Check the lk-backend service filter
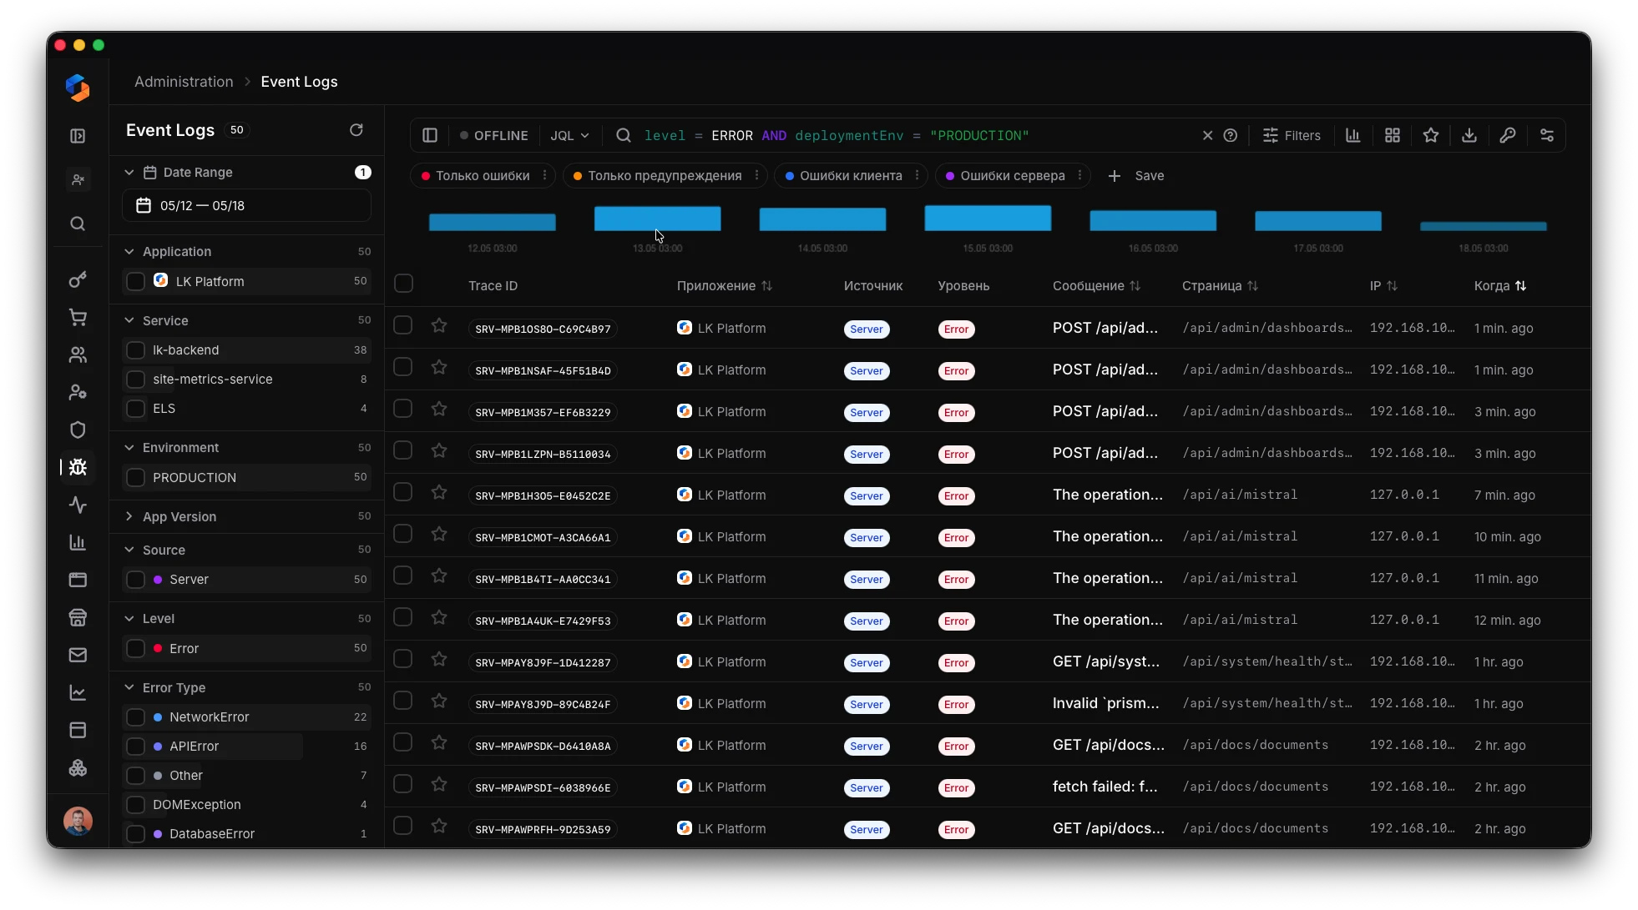Viewport: 1638px width, 910px height. [x=135, y=350]
